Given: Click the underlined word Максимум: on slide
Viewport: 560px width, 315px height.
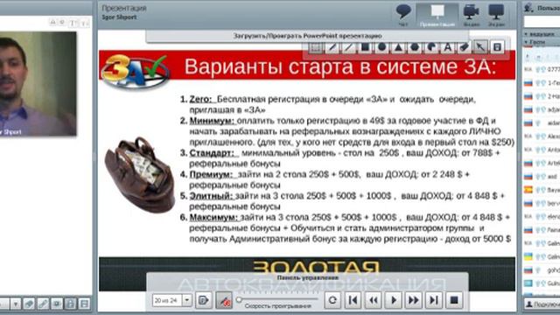Looking at the screenshot, I should 213,217.
